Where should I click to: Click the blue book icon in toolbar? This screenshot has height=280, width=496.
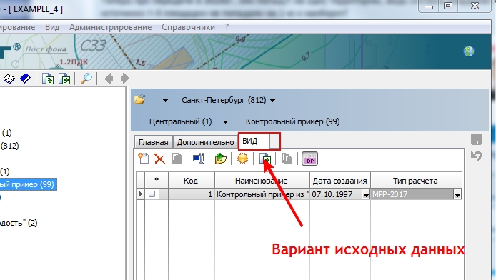coord(25,78)
